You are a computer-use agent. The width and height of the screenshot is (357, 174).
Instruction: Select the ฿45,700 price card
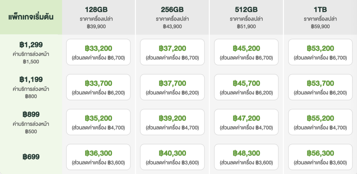(246, 87)
